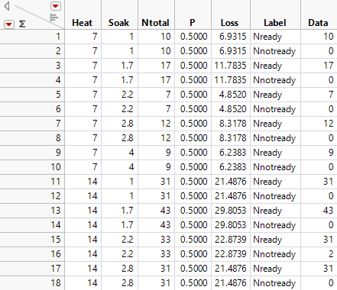Click Label cell Nnotready in row 10

(274, 167)
